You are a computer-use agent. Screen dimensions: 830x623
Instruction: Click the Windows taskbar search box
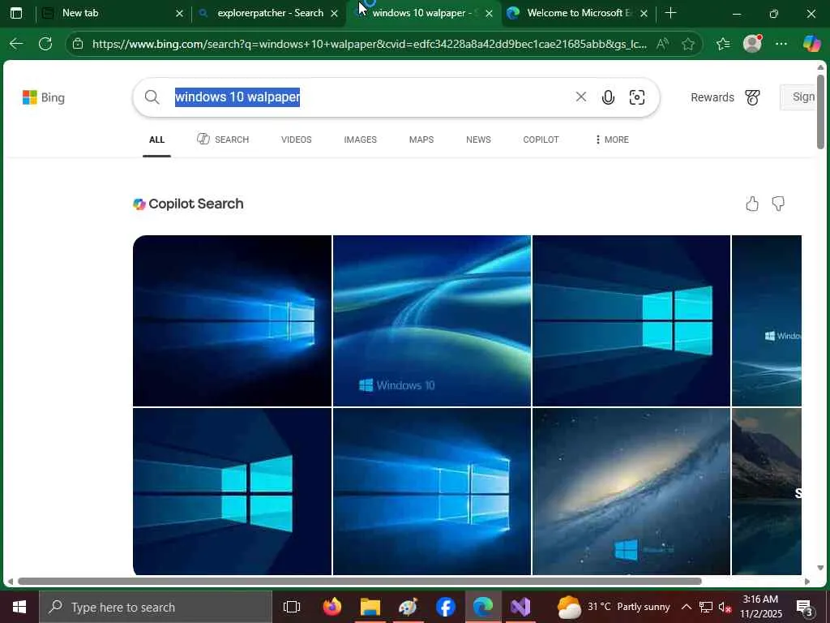pos(156,607)
